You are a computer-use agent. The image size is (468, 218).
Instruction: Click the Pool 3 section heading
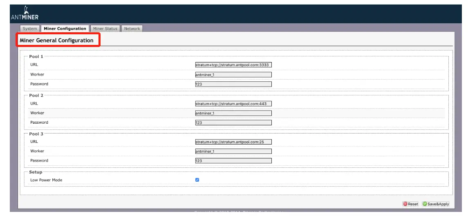point(36,133)
